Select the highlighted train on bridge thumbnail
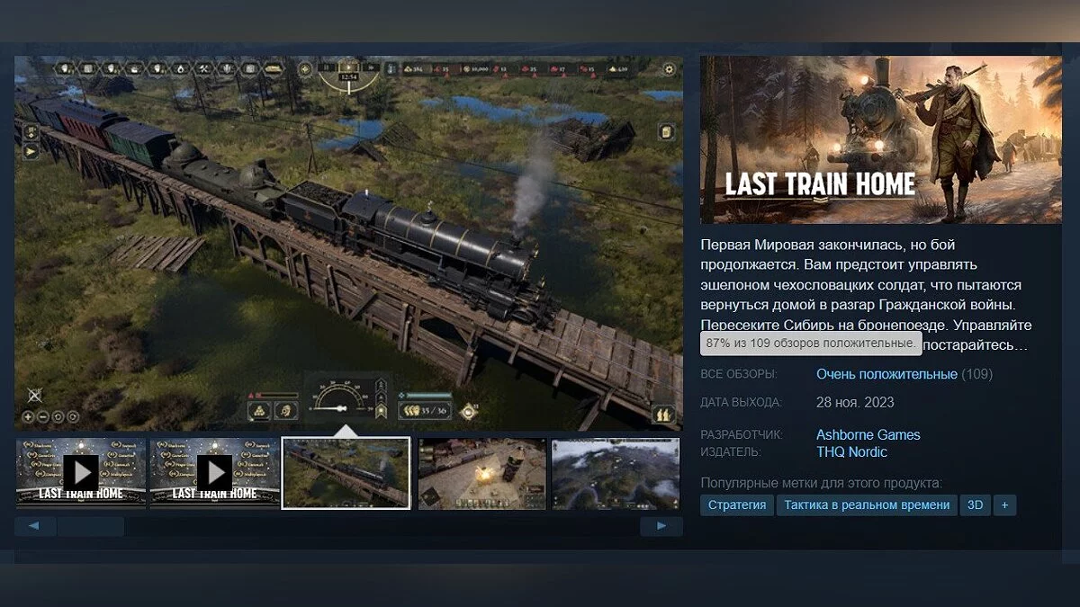1080x607 pixels. tap(346, 473)
